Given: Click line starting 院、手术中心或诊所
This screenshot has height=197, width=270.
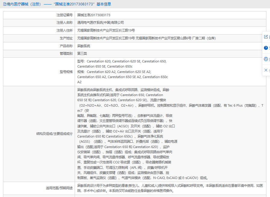Looking at the screenshot, I should [x=126, y=191].
